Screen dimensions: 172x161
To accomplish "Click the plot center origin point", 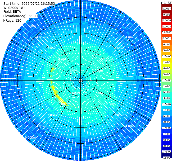I will (x=81, y=80).
